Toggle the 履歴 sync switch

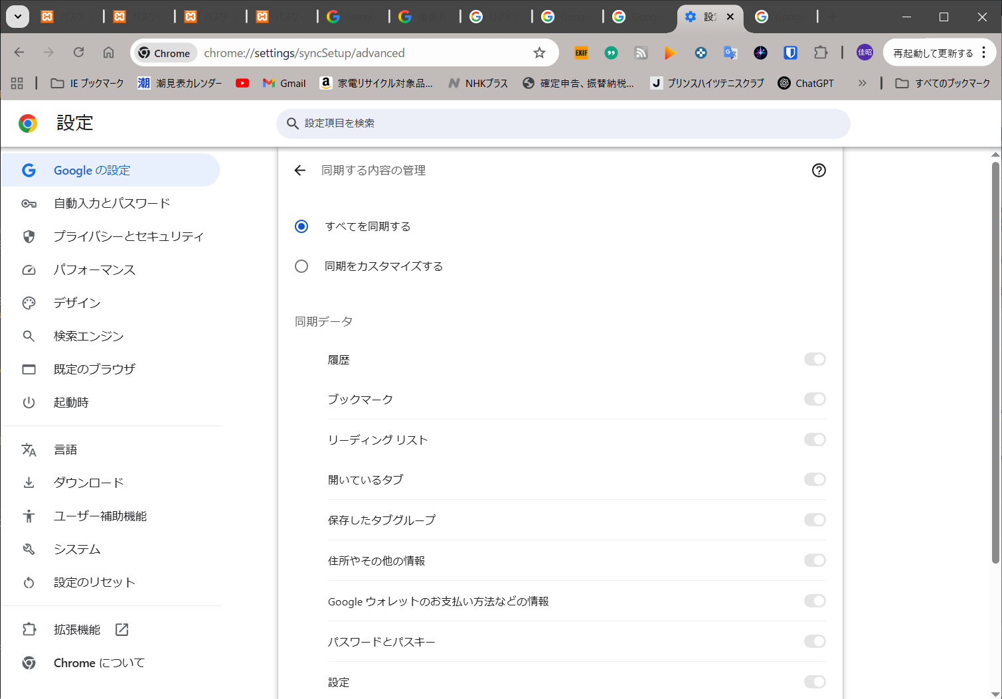click(814, 359)
